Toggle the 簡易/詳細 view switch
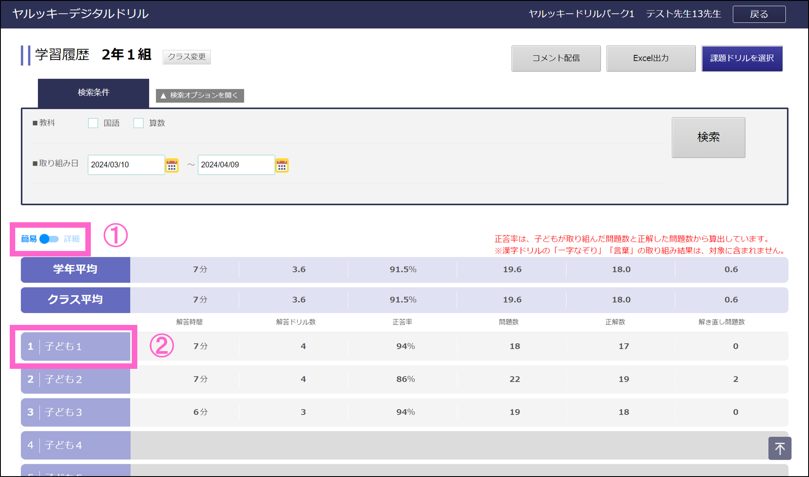This screenshot has width=809, height=477. click(x=49, y=239)
